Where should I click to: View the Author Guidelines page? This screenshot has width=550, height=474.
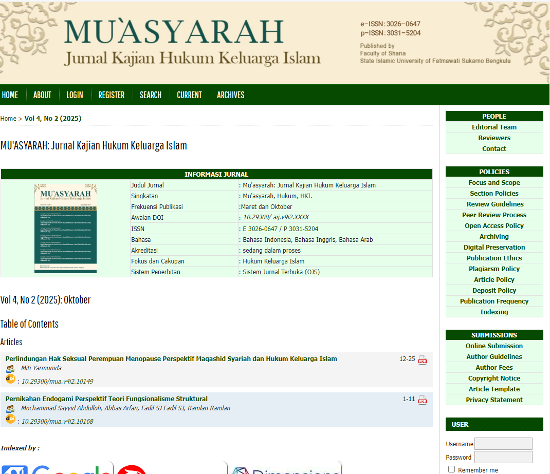(494, 357)
